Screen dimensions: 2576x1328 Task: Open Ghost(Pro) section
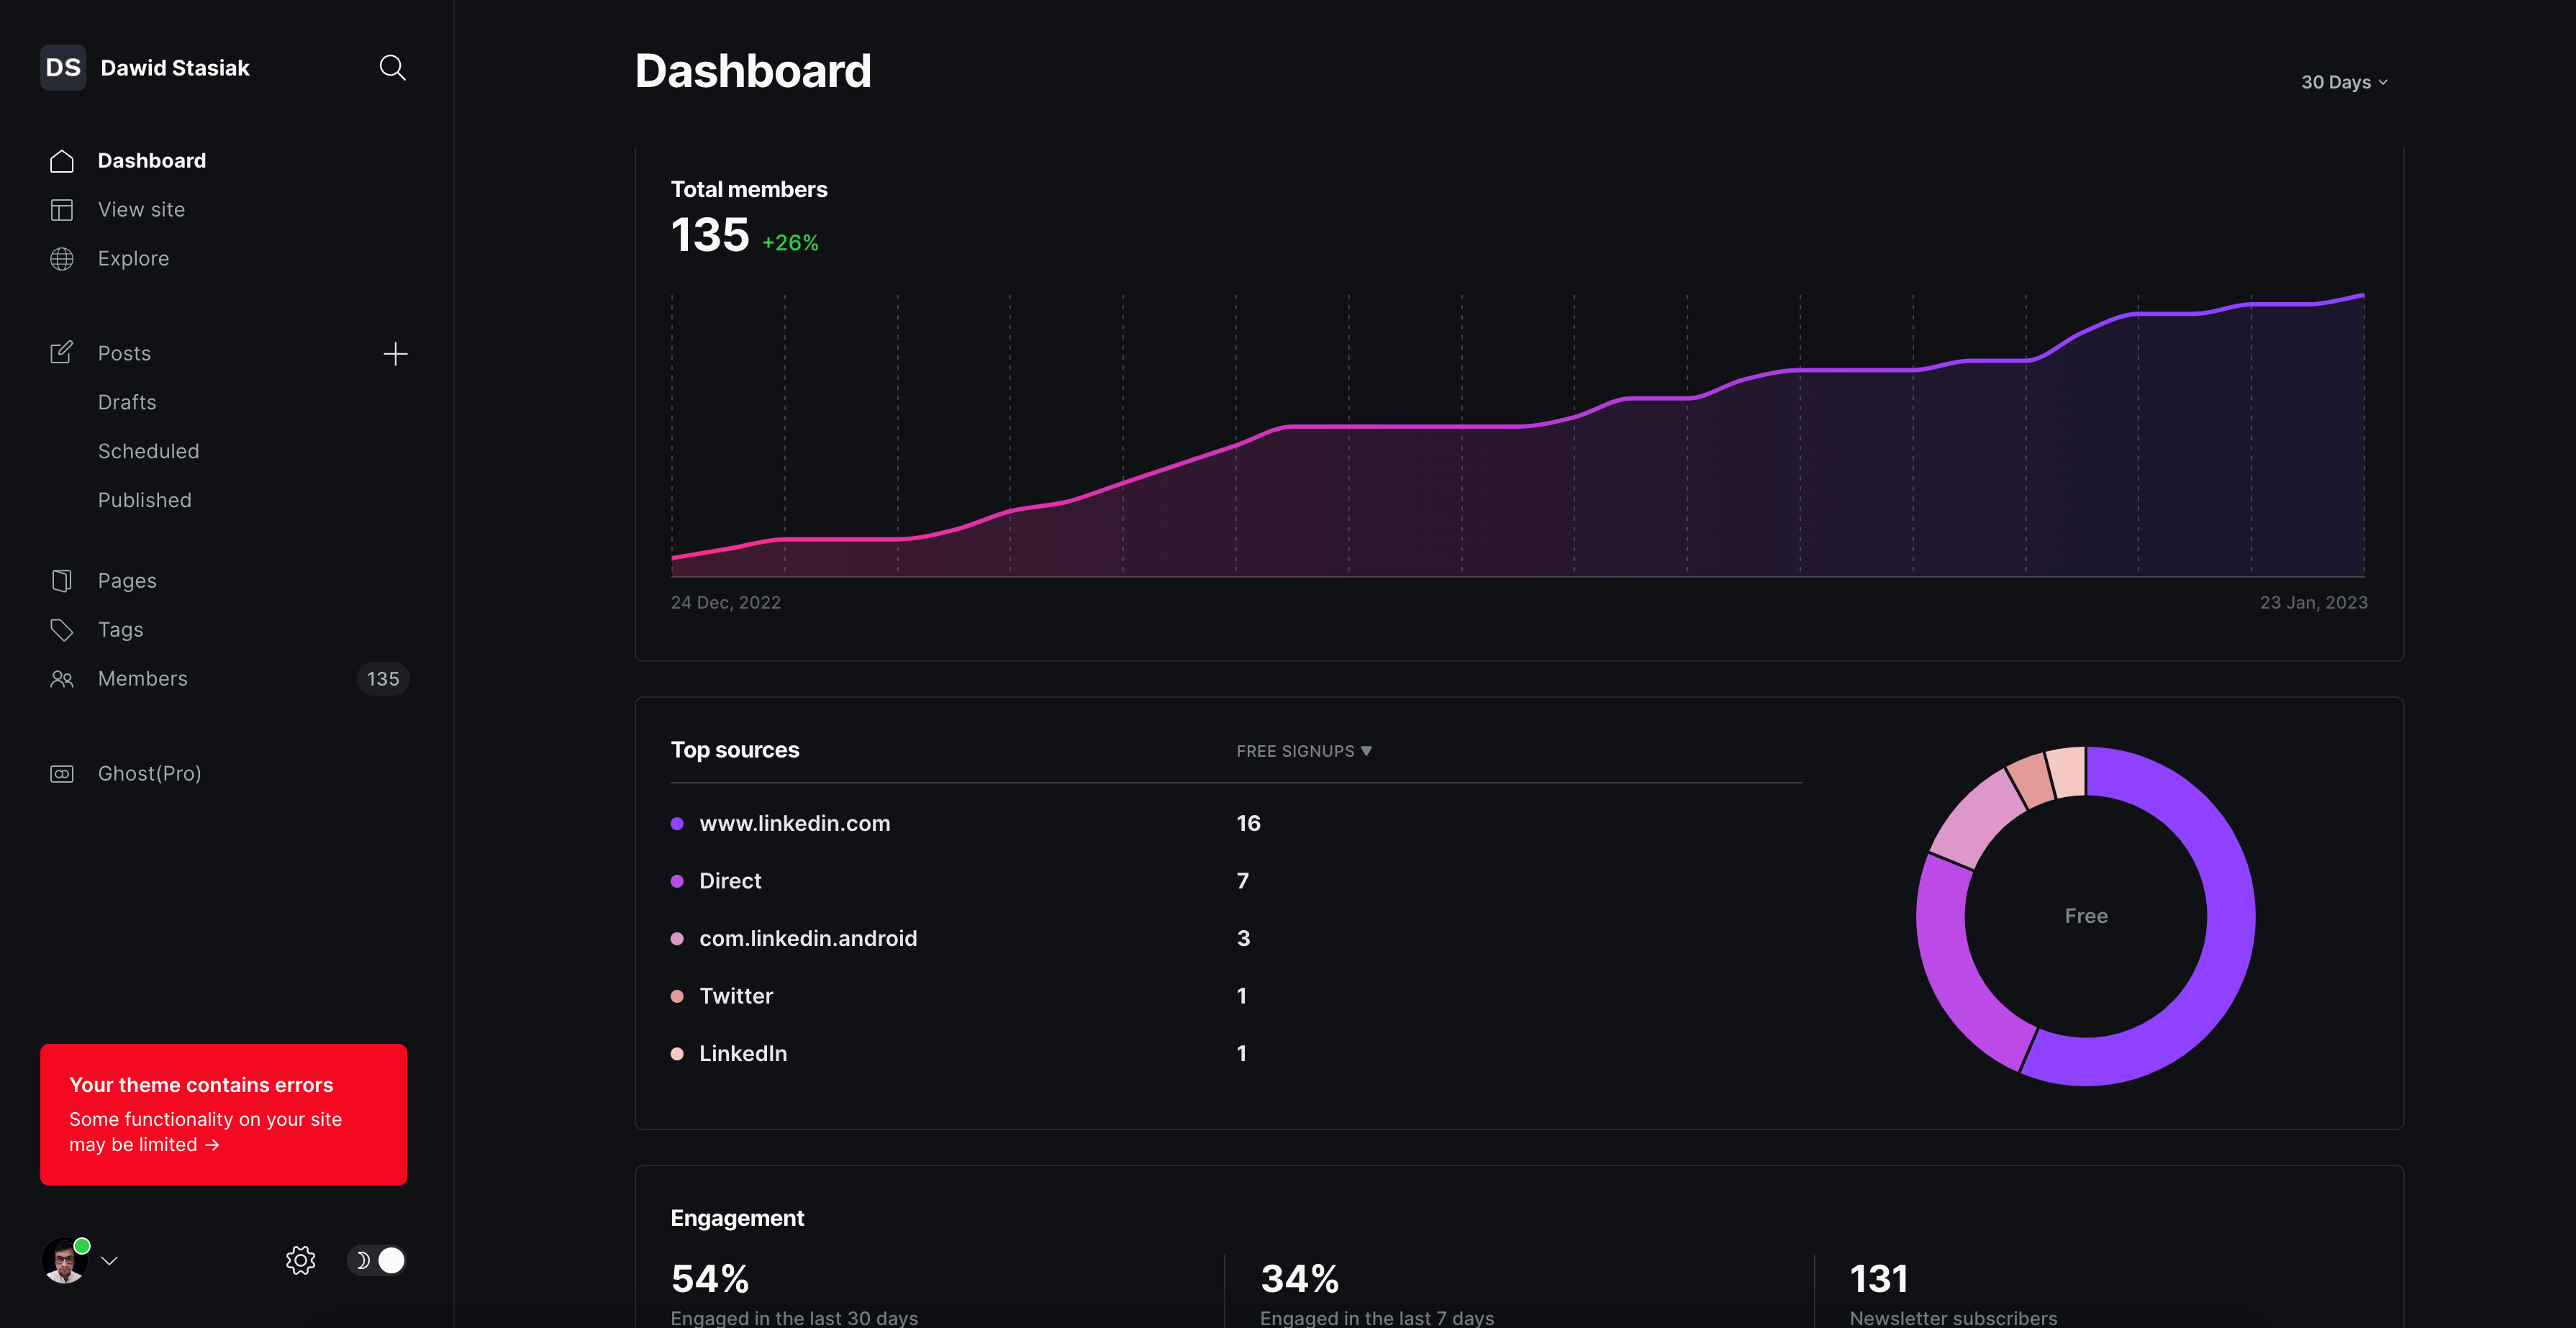coord(149,774)
